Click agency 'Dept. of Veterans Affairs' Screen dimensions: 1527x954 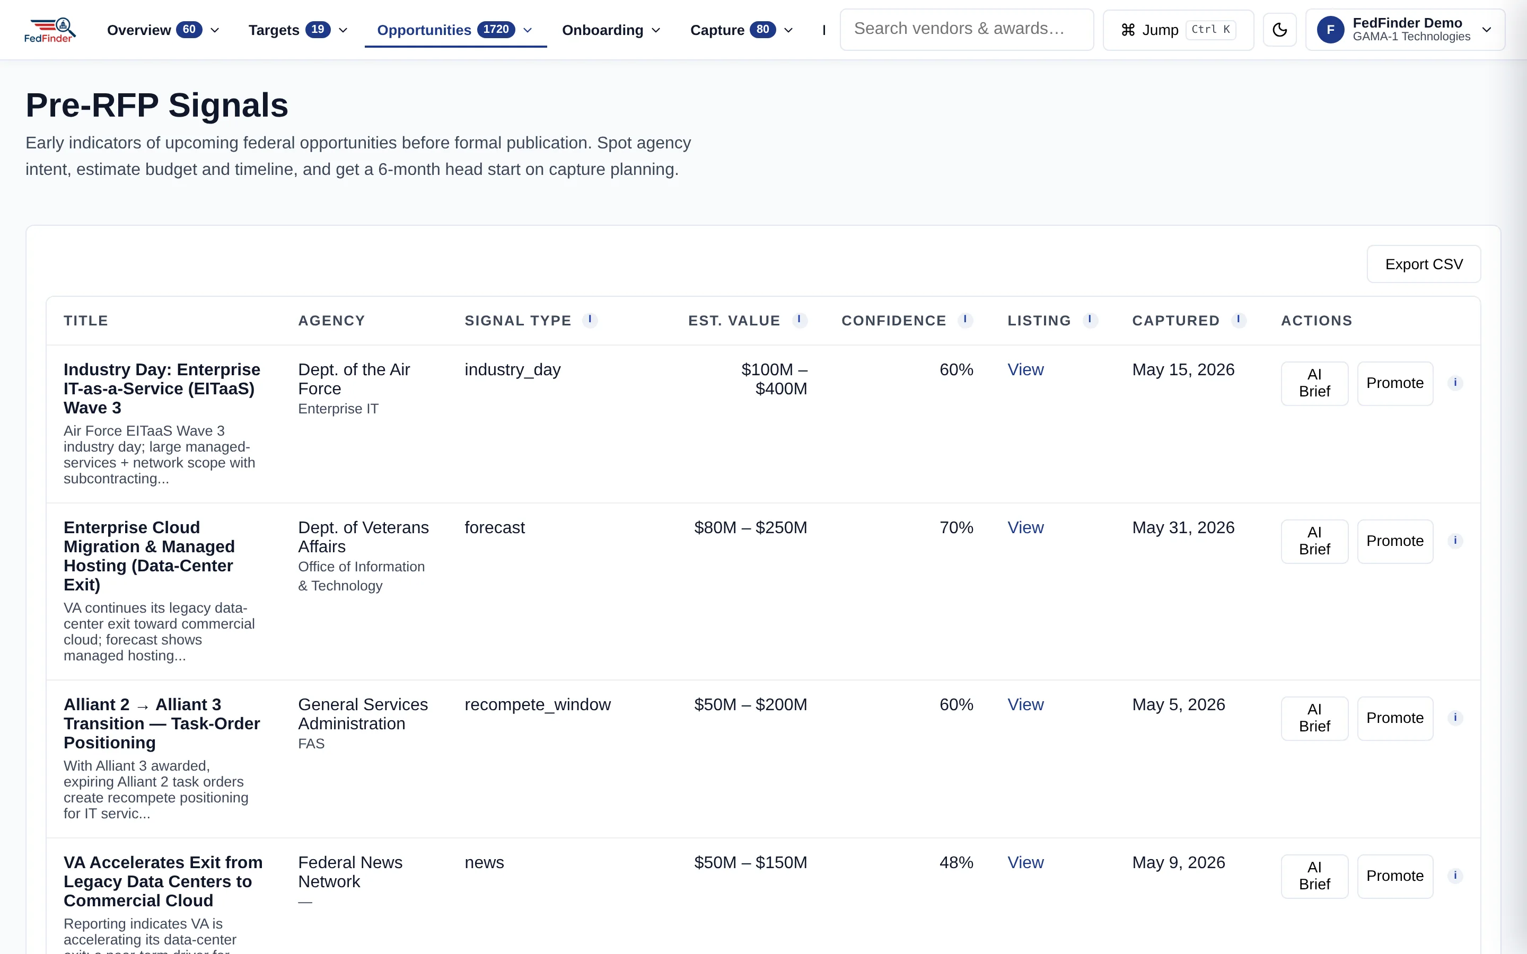363,537
